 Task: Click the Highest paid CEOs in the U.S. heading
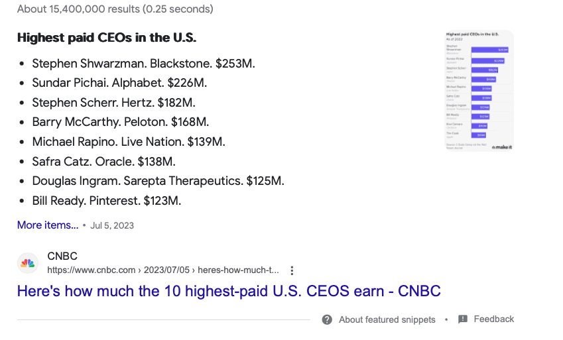(107, 37)
